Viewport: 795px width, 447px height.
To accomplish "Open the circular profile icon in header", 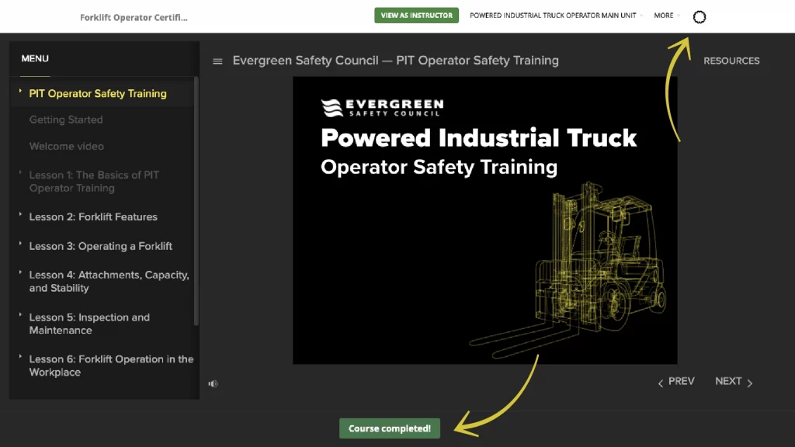I will click(700, 17).
